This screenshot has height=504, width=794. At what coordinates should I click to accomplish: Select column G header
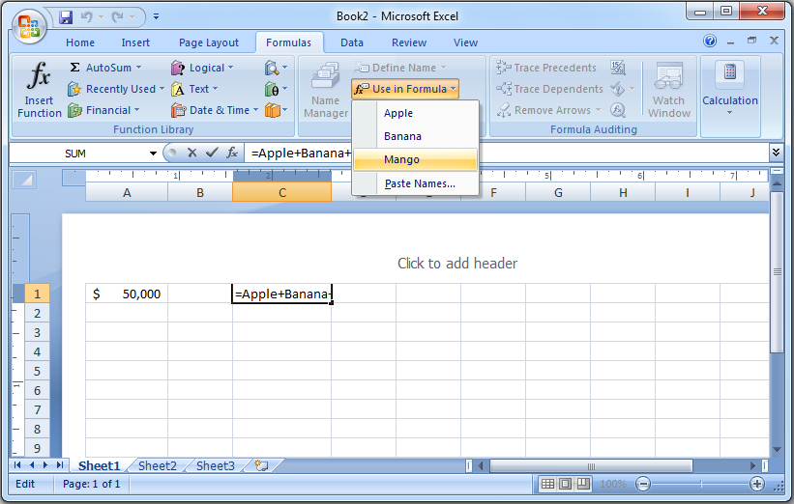click(558, 192)
